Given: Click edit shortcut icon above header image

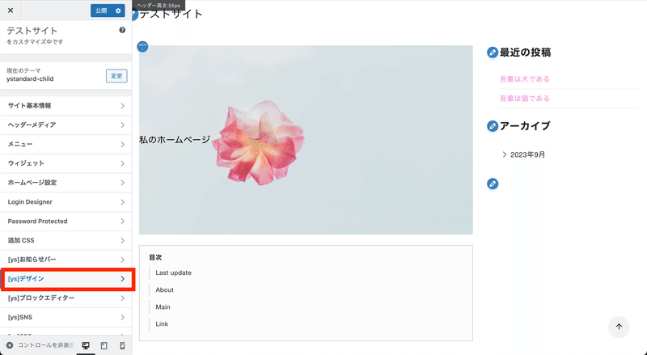Looking at the screenshot, I should click(x=143, y=46).
